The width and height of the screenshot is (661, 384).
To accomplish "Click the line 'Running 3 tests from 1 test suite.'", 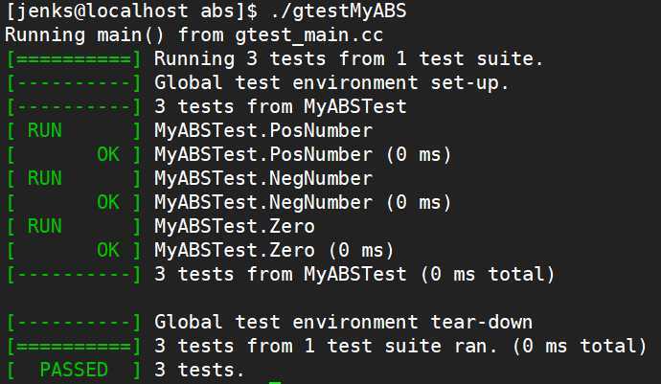I will [349, 58].
